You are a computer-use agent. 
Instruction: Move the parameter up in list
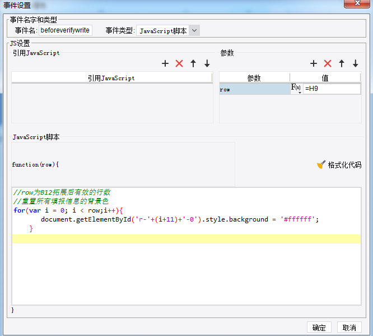342,64
